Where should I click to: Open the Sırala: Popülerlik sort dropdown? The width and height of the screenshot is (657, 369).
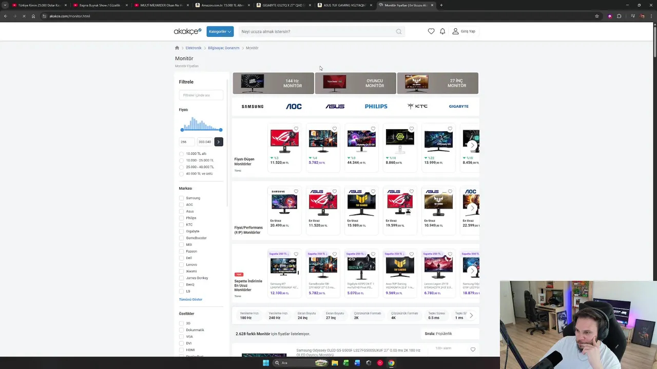[449, 334]
